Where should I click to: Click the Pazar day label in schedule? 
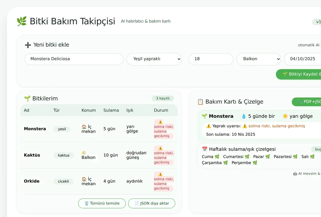click(259, 157)
